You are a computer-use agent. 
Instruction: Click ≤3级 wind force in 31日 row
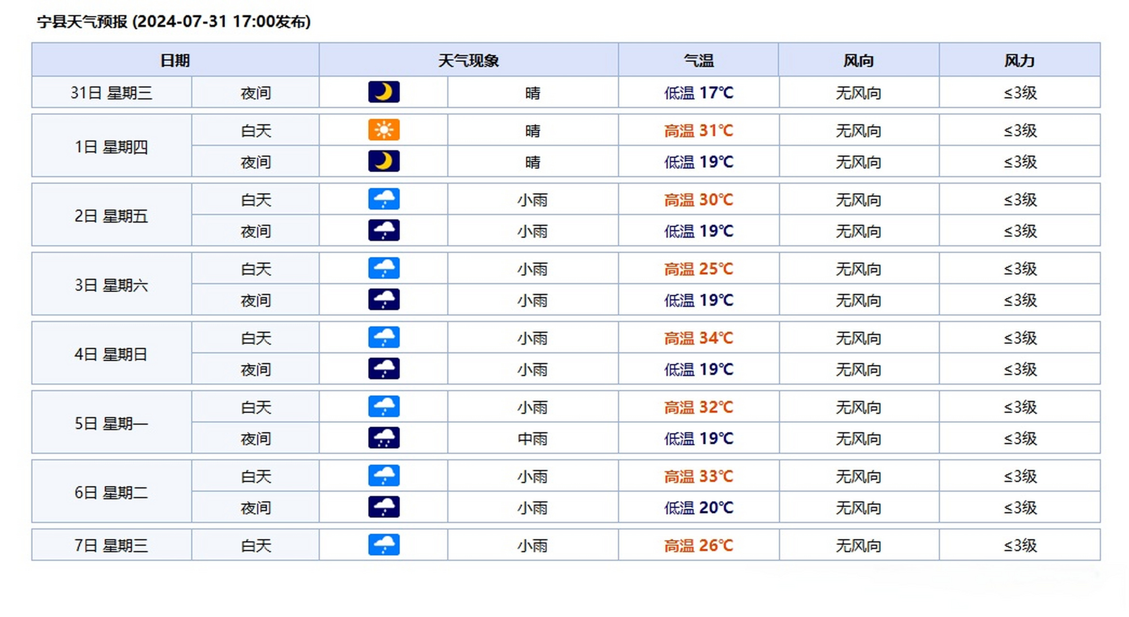pyautogui.click(x=1020, y=92)
